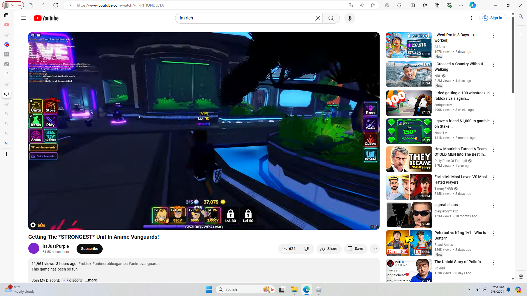Subscribe to ItsJustPurple channel
The width and height of the screenshot is (527, 296).
tap(89, 249)
